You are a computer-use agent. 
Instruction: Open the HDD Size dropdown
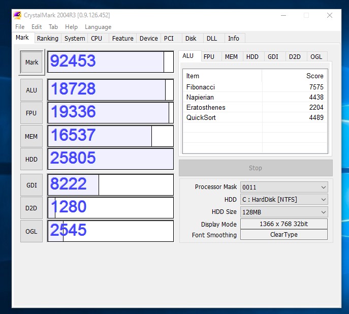click(x=284, y=212)
